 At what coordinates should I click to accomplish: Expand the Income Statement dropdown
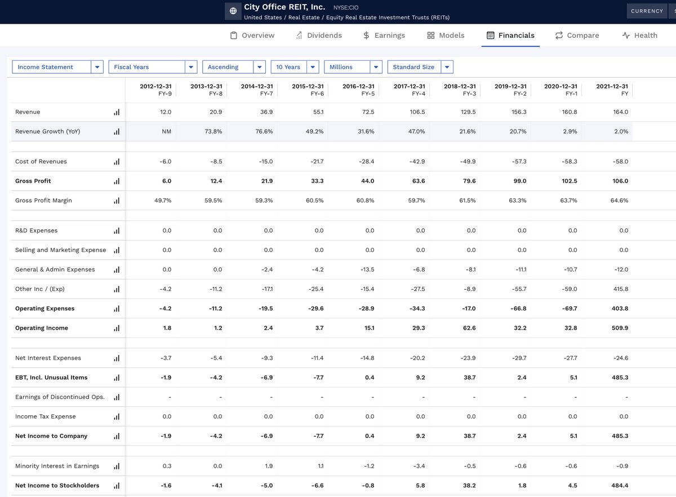pos(57,67)
